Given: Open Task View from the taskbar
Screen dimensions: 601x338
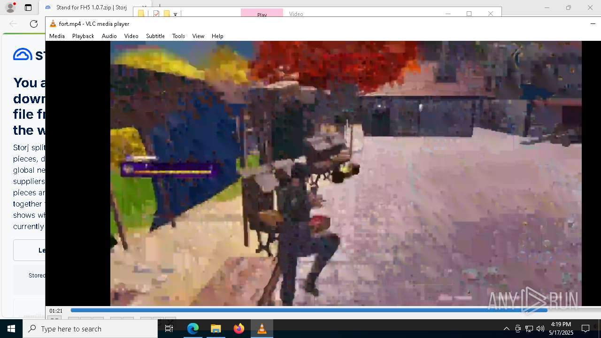Looking at the screenshot, I should pyautogui.click(x=169, y=329).
